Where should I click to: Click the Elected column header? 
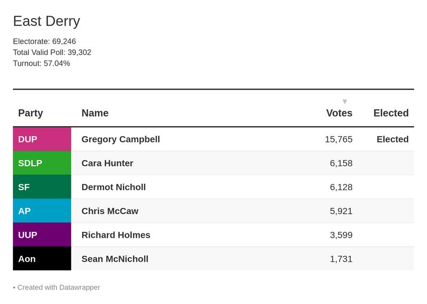(391, 113)
